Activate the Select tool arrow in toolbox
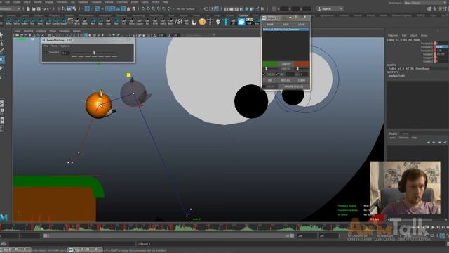Image resolution: width=449 pixels, height=253 pixels. pos(1,35)
